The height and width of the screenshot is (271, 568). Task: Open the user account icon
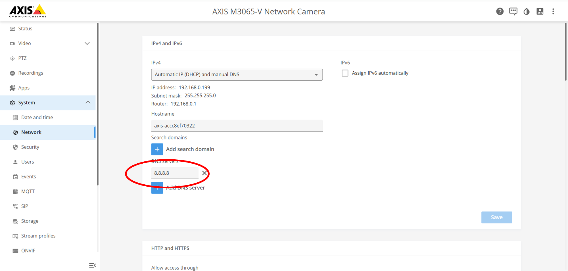540,11
